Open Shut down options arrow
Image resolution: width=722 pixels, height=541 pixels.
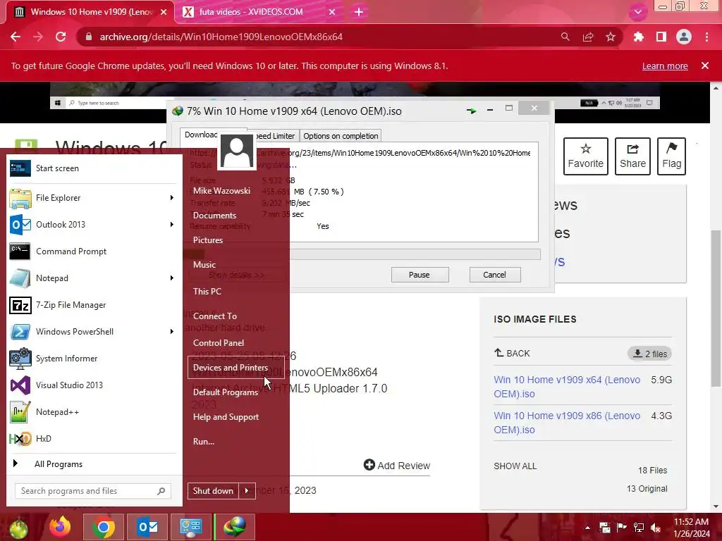(247, 491)
